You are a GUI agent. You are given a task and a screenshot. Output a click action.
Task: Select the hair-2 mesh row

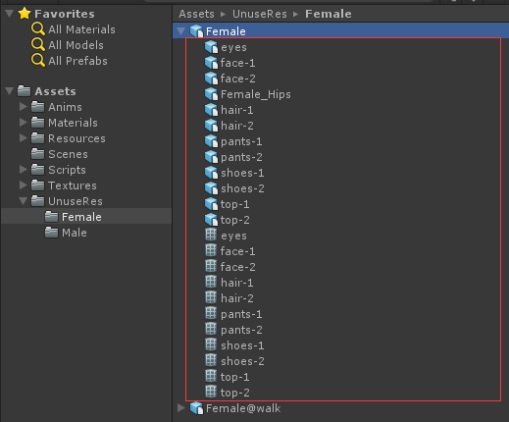(x=342, y=298)
